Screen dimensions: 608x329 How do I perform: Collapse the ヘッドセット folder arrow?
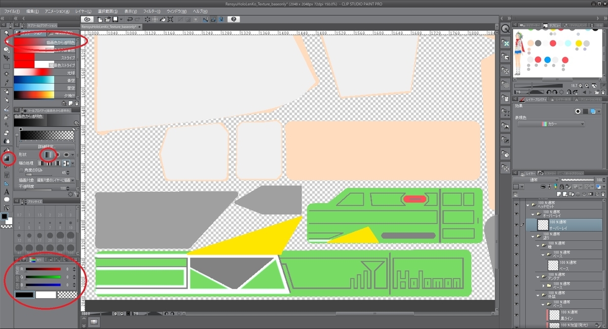coord(528,205)
